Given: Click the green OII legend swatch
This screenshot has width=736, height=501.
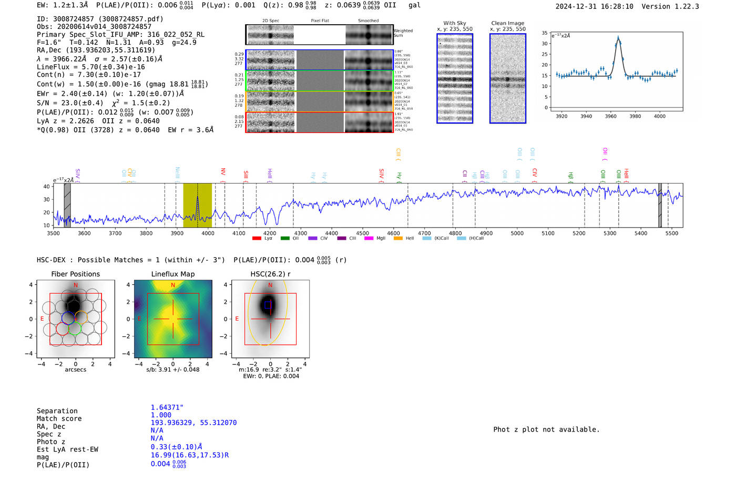Looking at the screenshot, I should pyautogui.click(x=285, y=239).
